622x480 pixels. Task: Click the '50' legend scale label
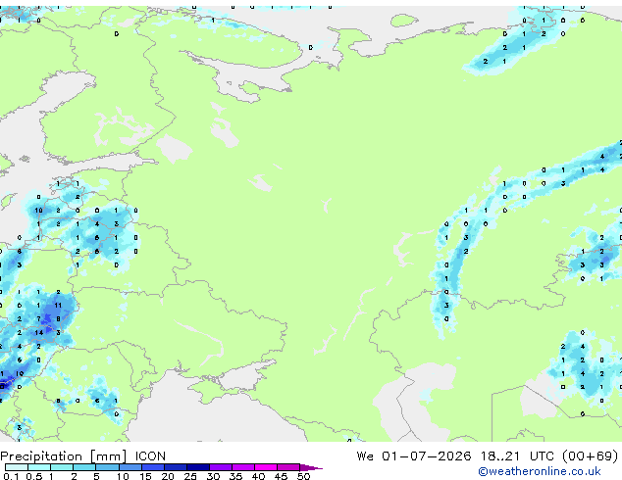click(303, 476)
